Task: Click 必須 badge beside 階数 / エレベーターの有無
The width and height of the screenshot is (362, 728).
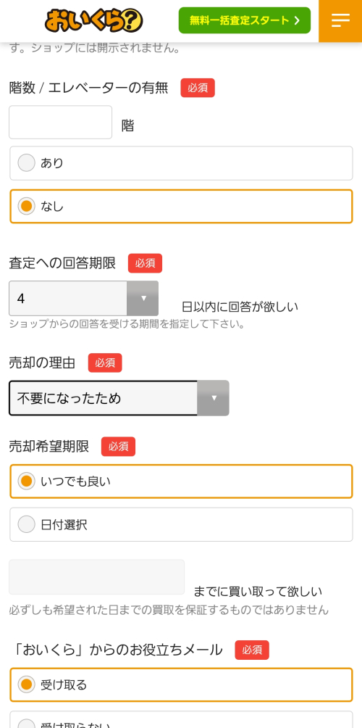Action: pos(198,88)
